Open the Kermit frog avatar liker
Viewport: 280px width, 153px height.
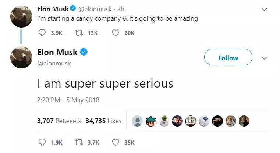[164, 121]
